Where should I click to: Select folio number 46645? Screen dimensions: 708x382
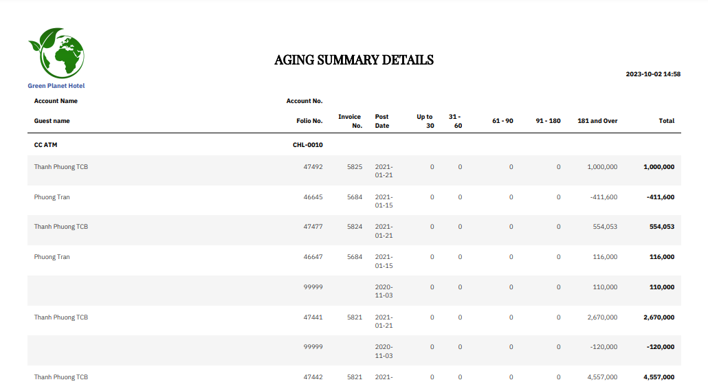point(313,197)
